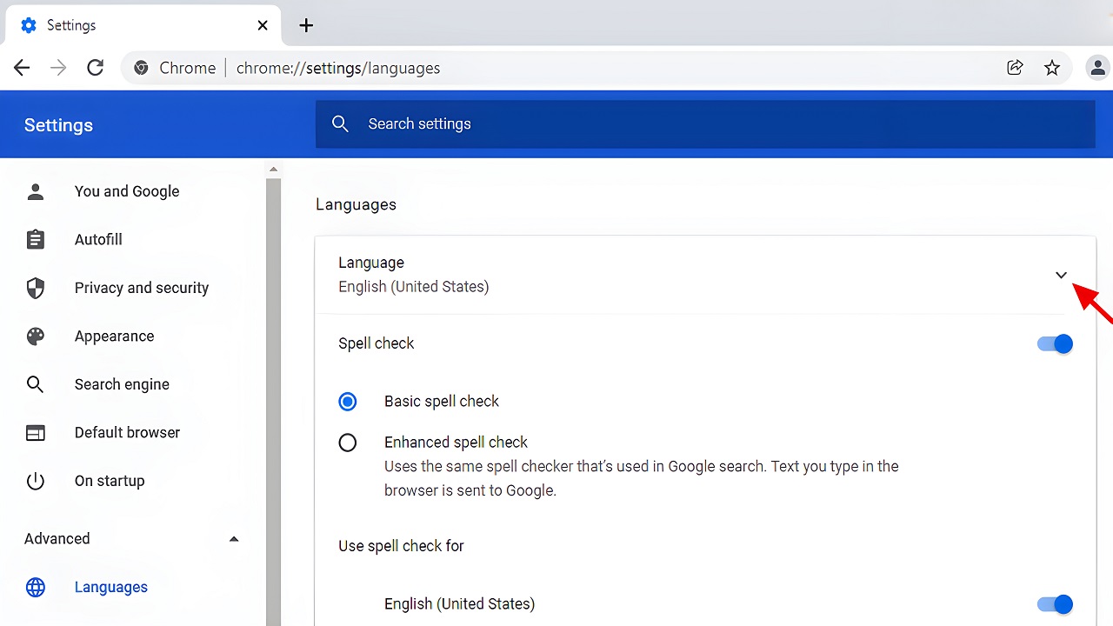This screenshot has width=1113, height=626.
Task: Click the sidebar scrollbar up arrow
Action: coord(274,170)
